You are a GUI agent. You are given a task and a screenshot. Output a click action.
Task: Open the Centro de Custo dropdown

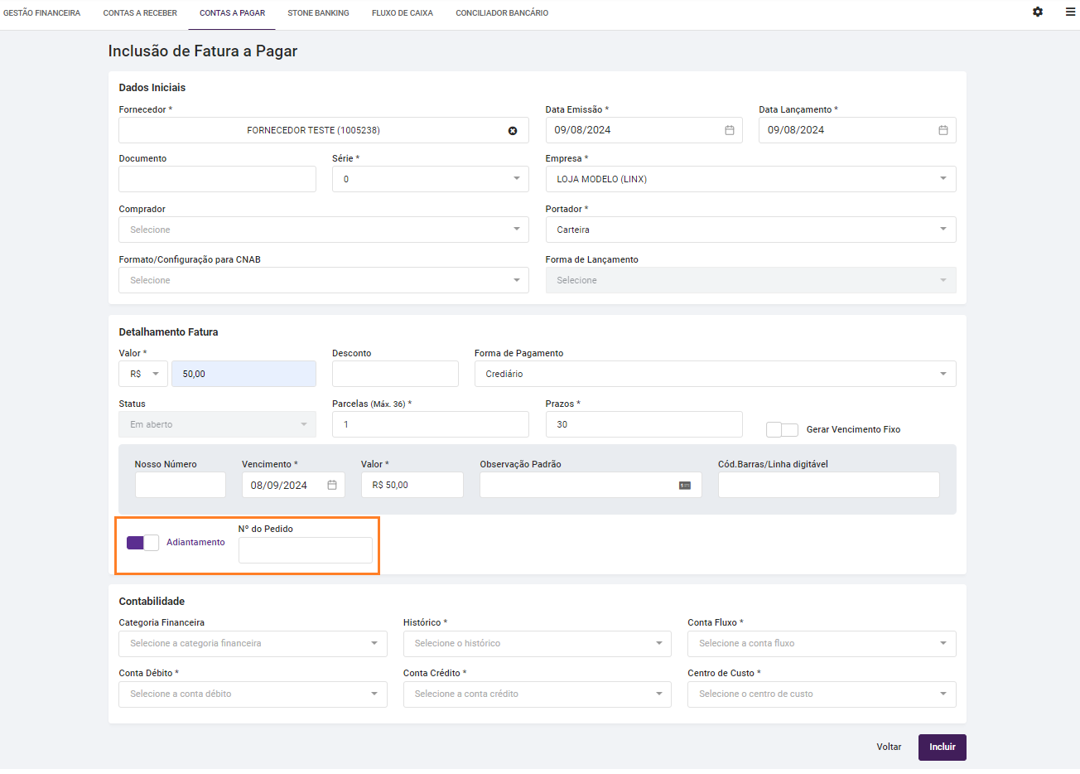[943, 694]
